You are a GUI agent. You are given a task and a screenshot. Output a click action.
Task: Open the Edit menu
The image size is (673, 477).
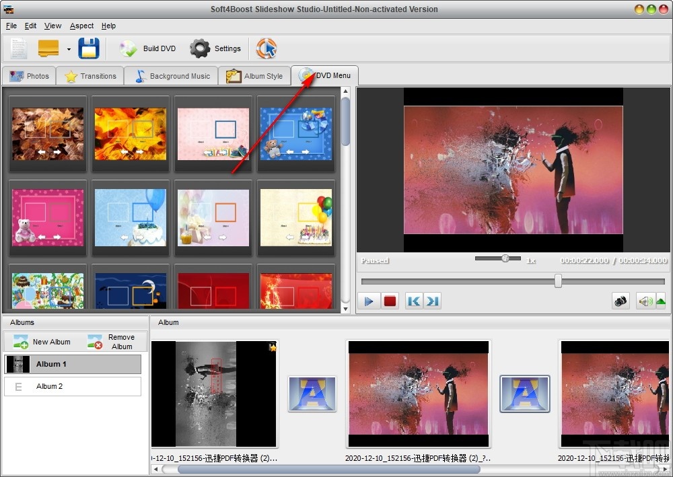click(30, 26)
